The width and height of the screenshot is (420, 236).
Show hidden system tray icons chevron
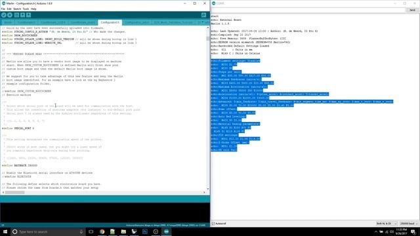[376, 231]
